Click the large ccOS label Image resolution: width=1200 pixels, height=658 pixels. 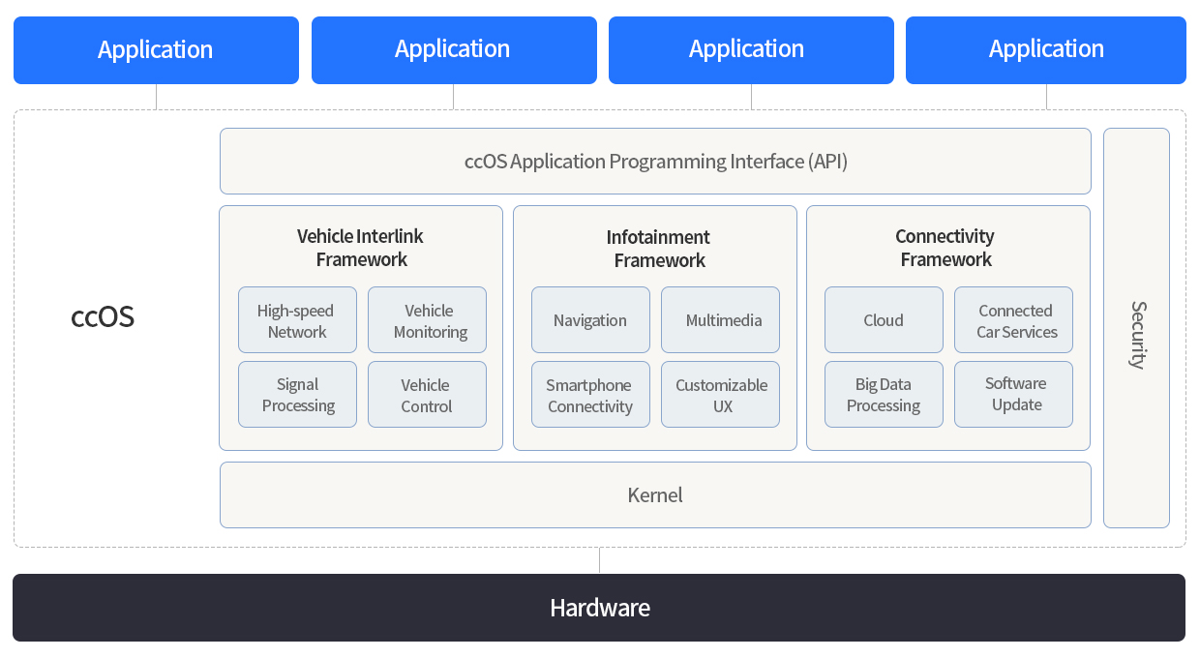[103, 317]
